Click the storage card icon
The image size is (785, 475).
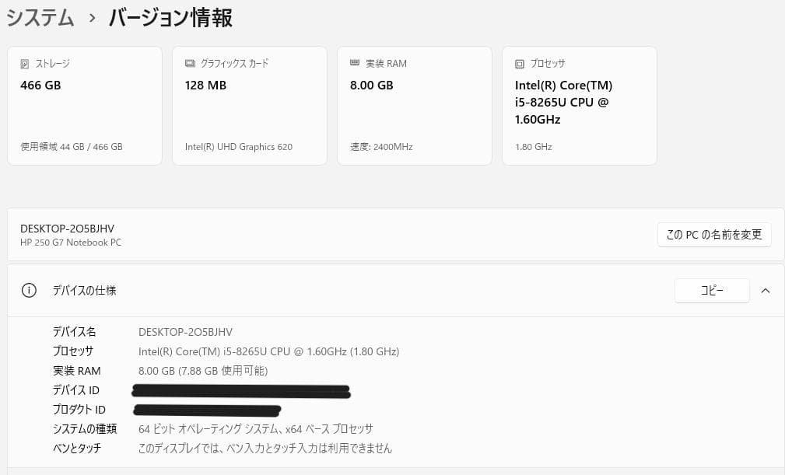point(25,64)
